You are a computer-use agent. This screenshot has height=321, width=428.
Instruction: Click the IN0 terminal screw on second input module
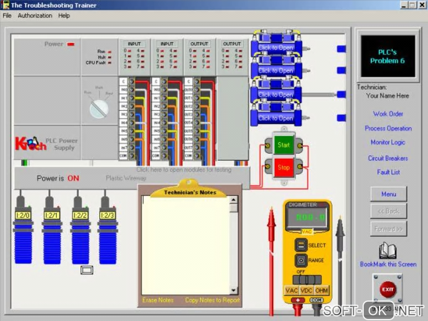164,89
